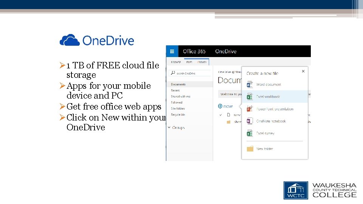The width and height of the screenshot is (363, 204).
Task: Select Excel survey option
Action: 275,133
